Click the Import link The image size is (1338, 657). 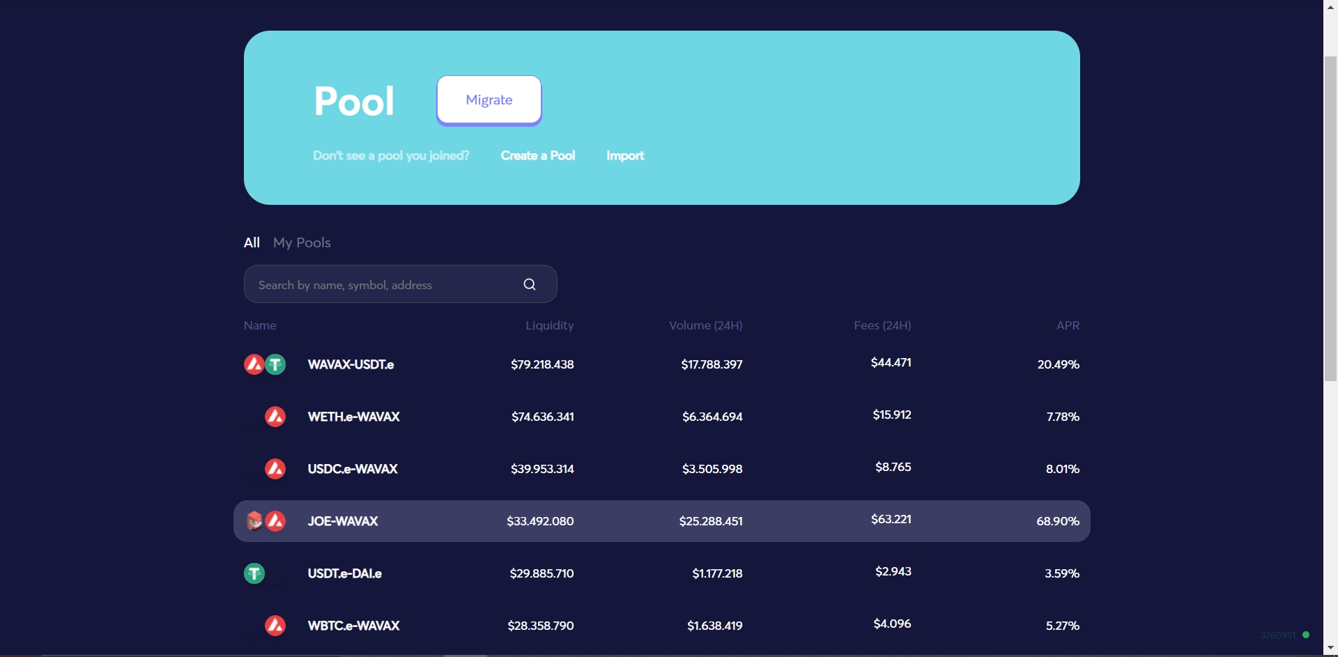point(625,155)
